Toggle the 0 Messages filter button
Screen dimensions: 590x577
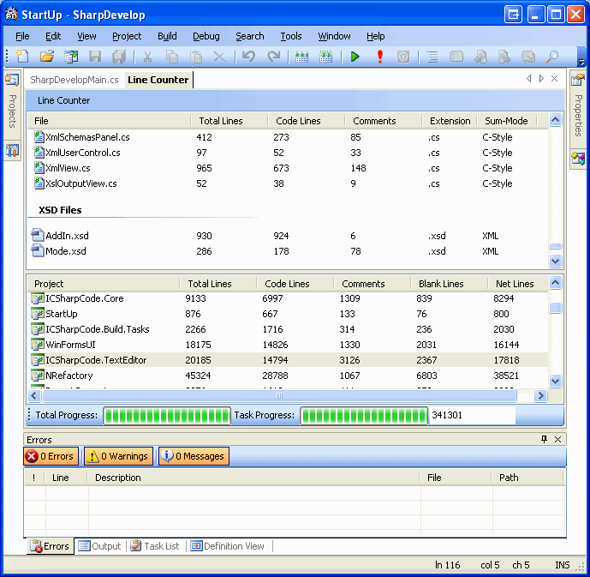(x=193, y=456)
